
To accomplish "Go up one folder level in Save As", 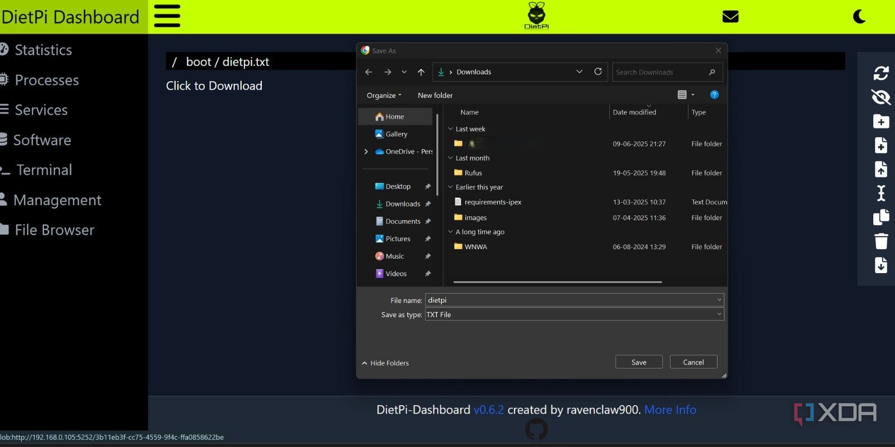I will [x=421, y=72].
